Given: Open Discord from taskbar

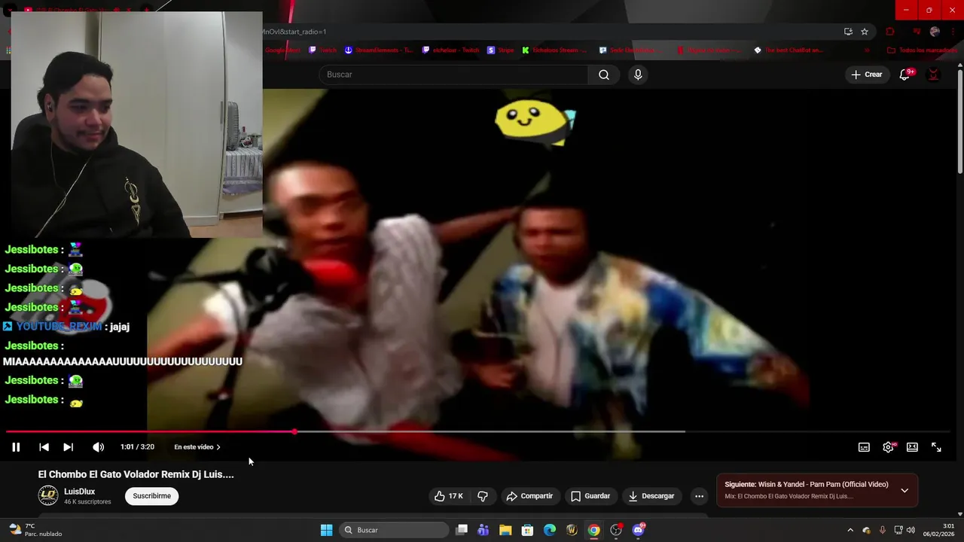Looking at the screenshot, I should click(x=639, y=530).
